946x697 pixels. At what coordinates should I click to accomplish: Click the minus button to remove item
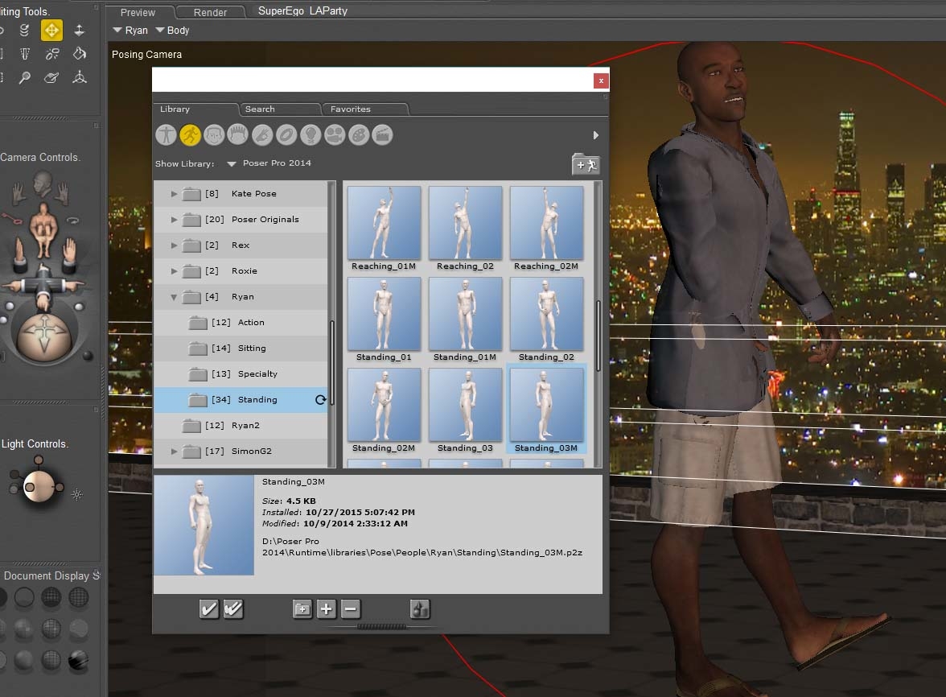(350, 609)
